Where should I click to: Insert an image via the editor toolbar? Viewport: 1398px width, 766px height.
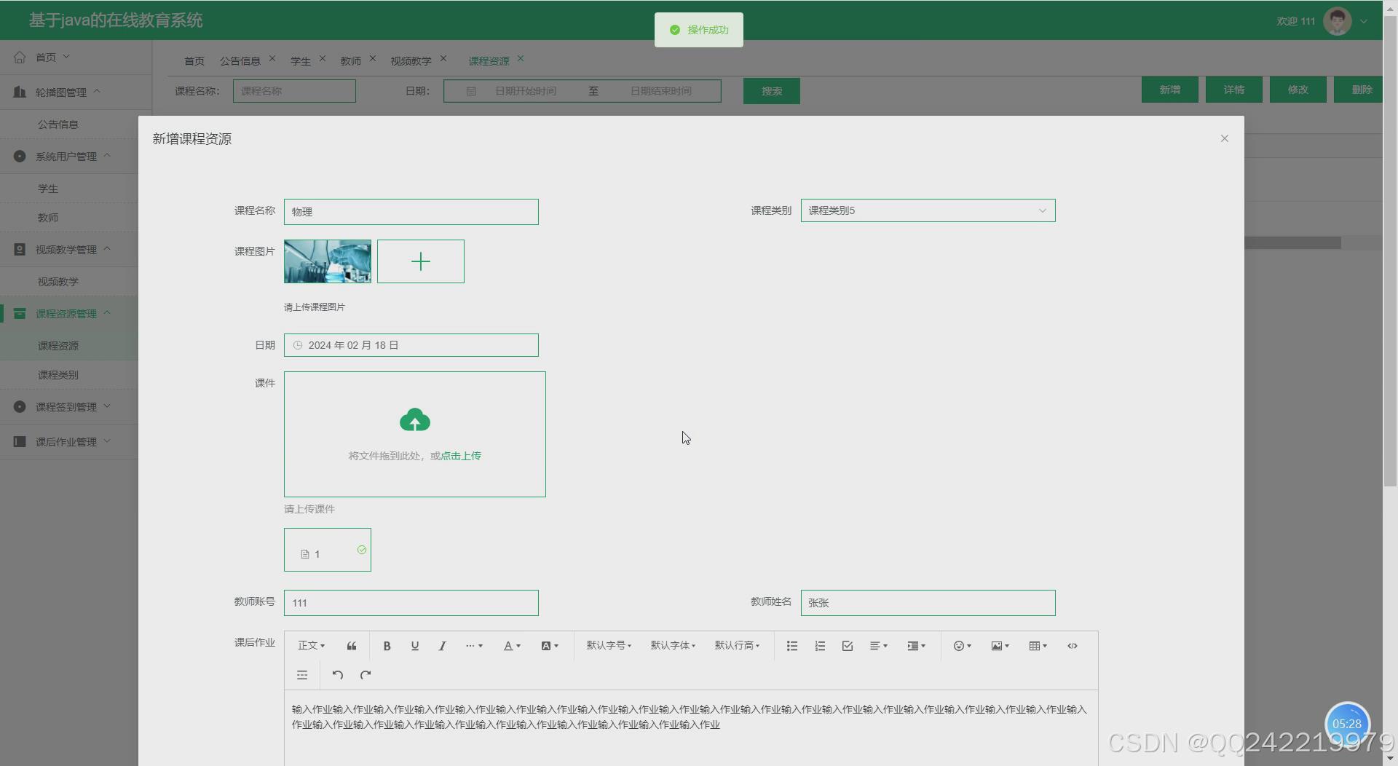pos(998,646)
